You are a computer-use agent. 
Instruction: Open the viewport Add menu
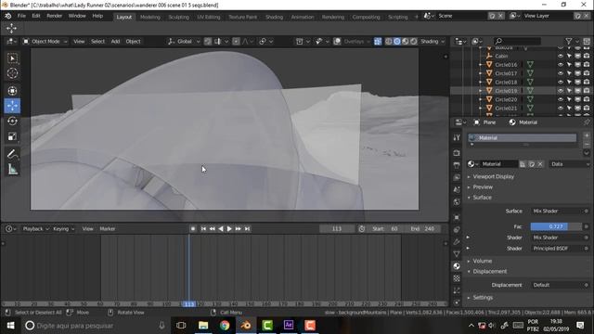point(115,41)
